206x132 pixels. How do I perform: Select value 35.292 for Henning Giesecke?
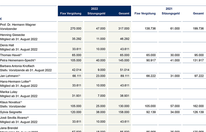[77, 39]
